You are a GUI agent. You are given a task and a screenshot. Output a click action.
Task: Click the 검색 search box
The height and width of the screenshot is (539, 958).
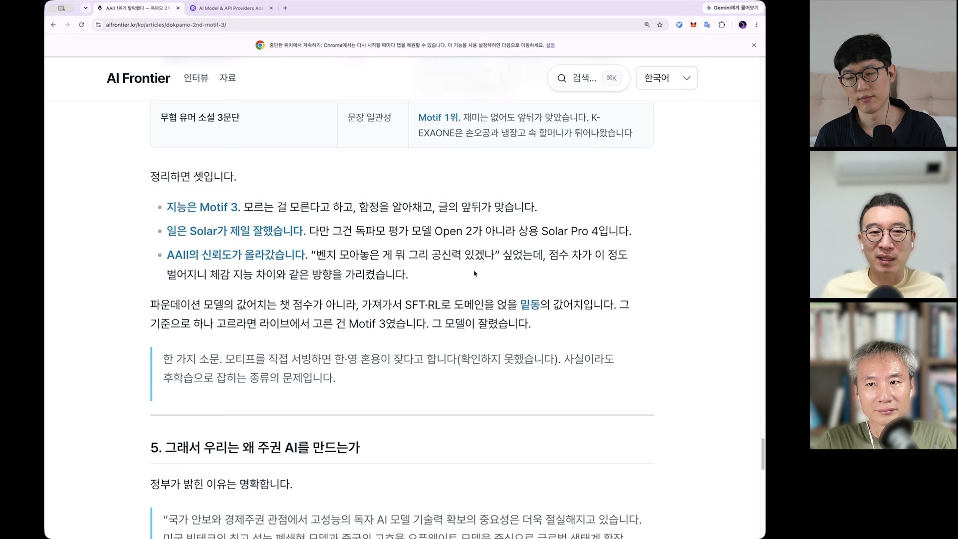(x=589, y=78)
